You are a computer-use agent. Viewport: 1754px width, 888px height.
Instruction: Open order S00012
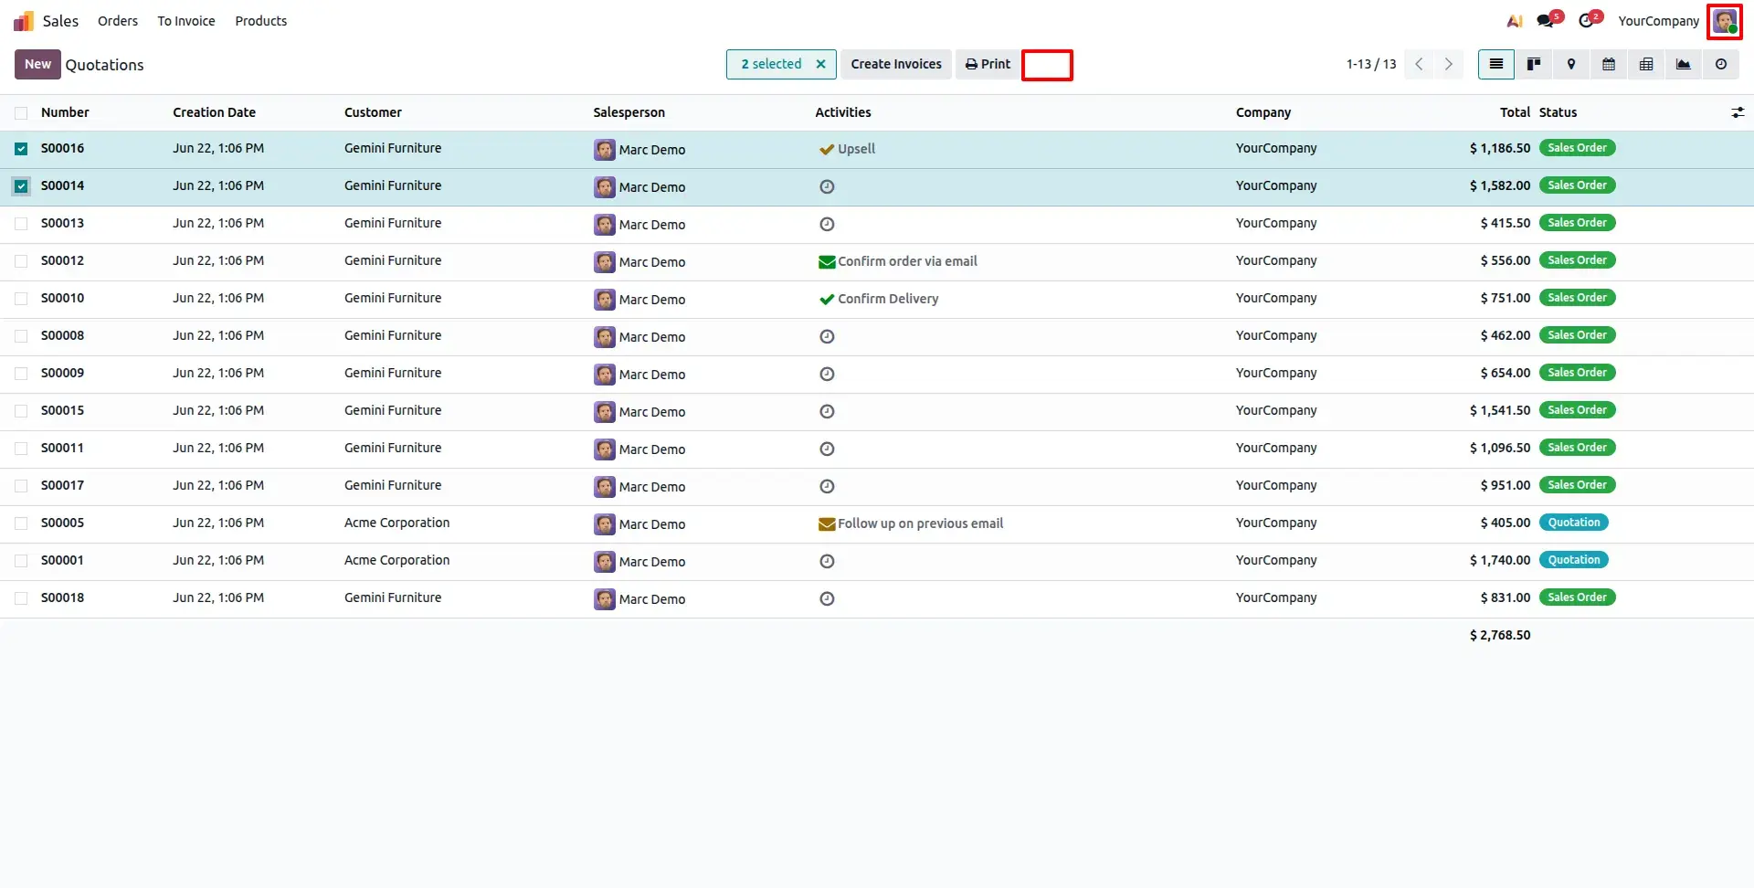[62, 261]
